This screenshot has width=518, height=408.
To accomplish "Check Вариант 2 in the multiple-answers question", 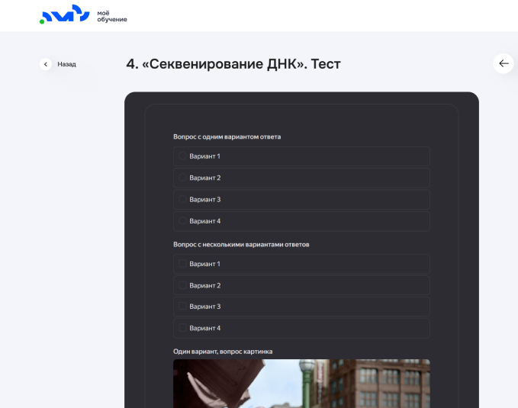I will [182, 284].
